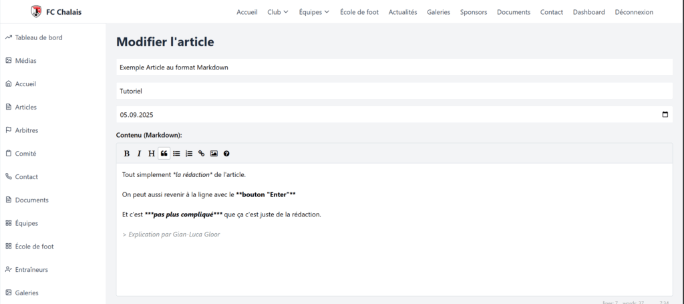Image resolution: width=684 pixels, height=304 pixels.
Task: Expand the Club dropdown menu
Action: [278, 12]
